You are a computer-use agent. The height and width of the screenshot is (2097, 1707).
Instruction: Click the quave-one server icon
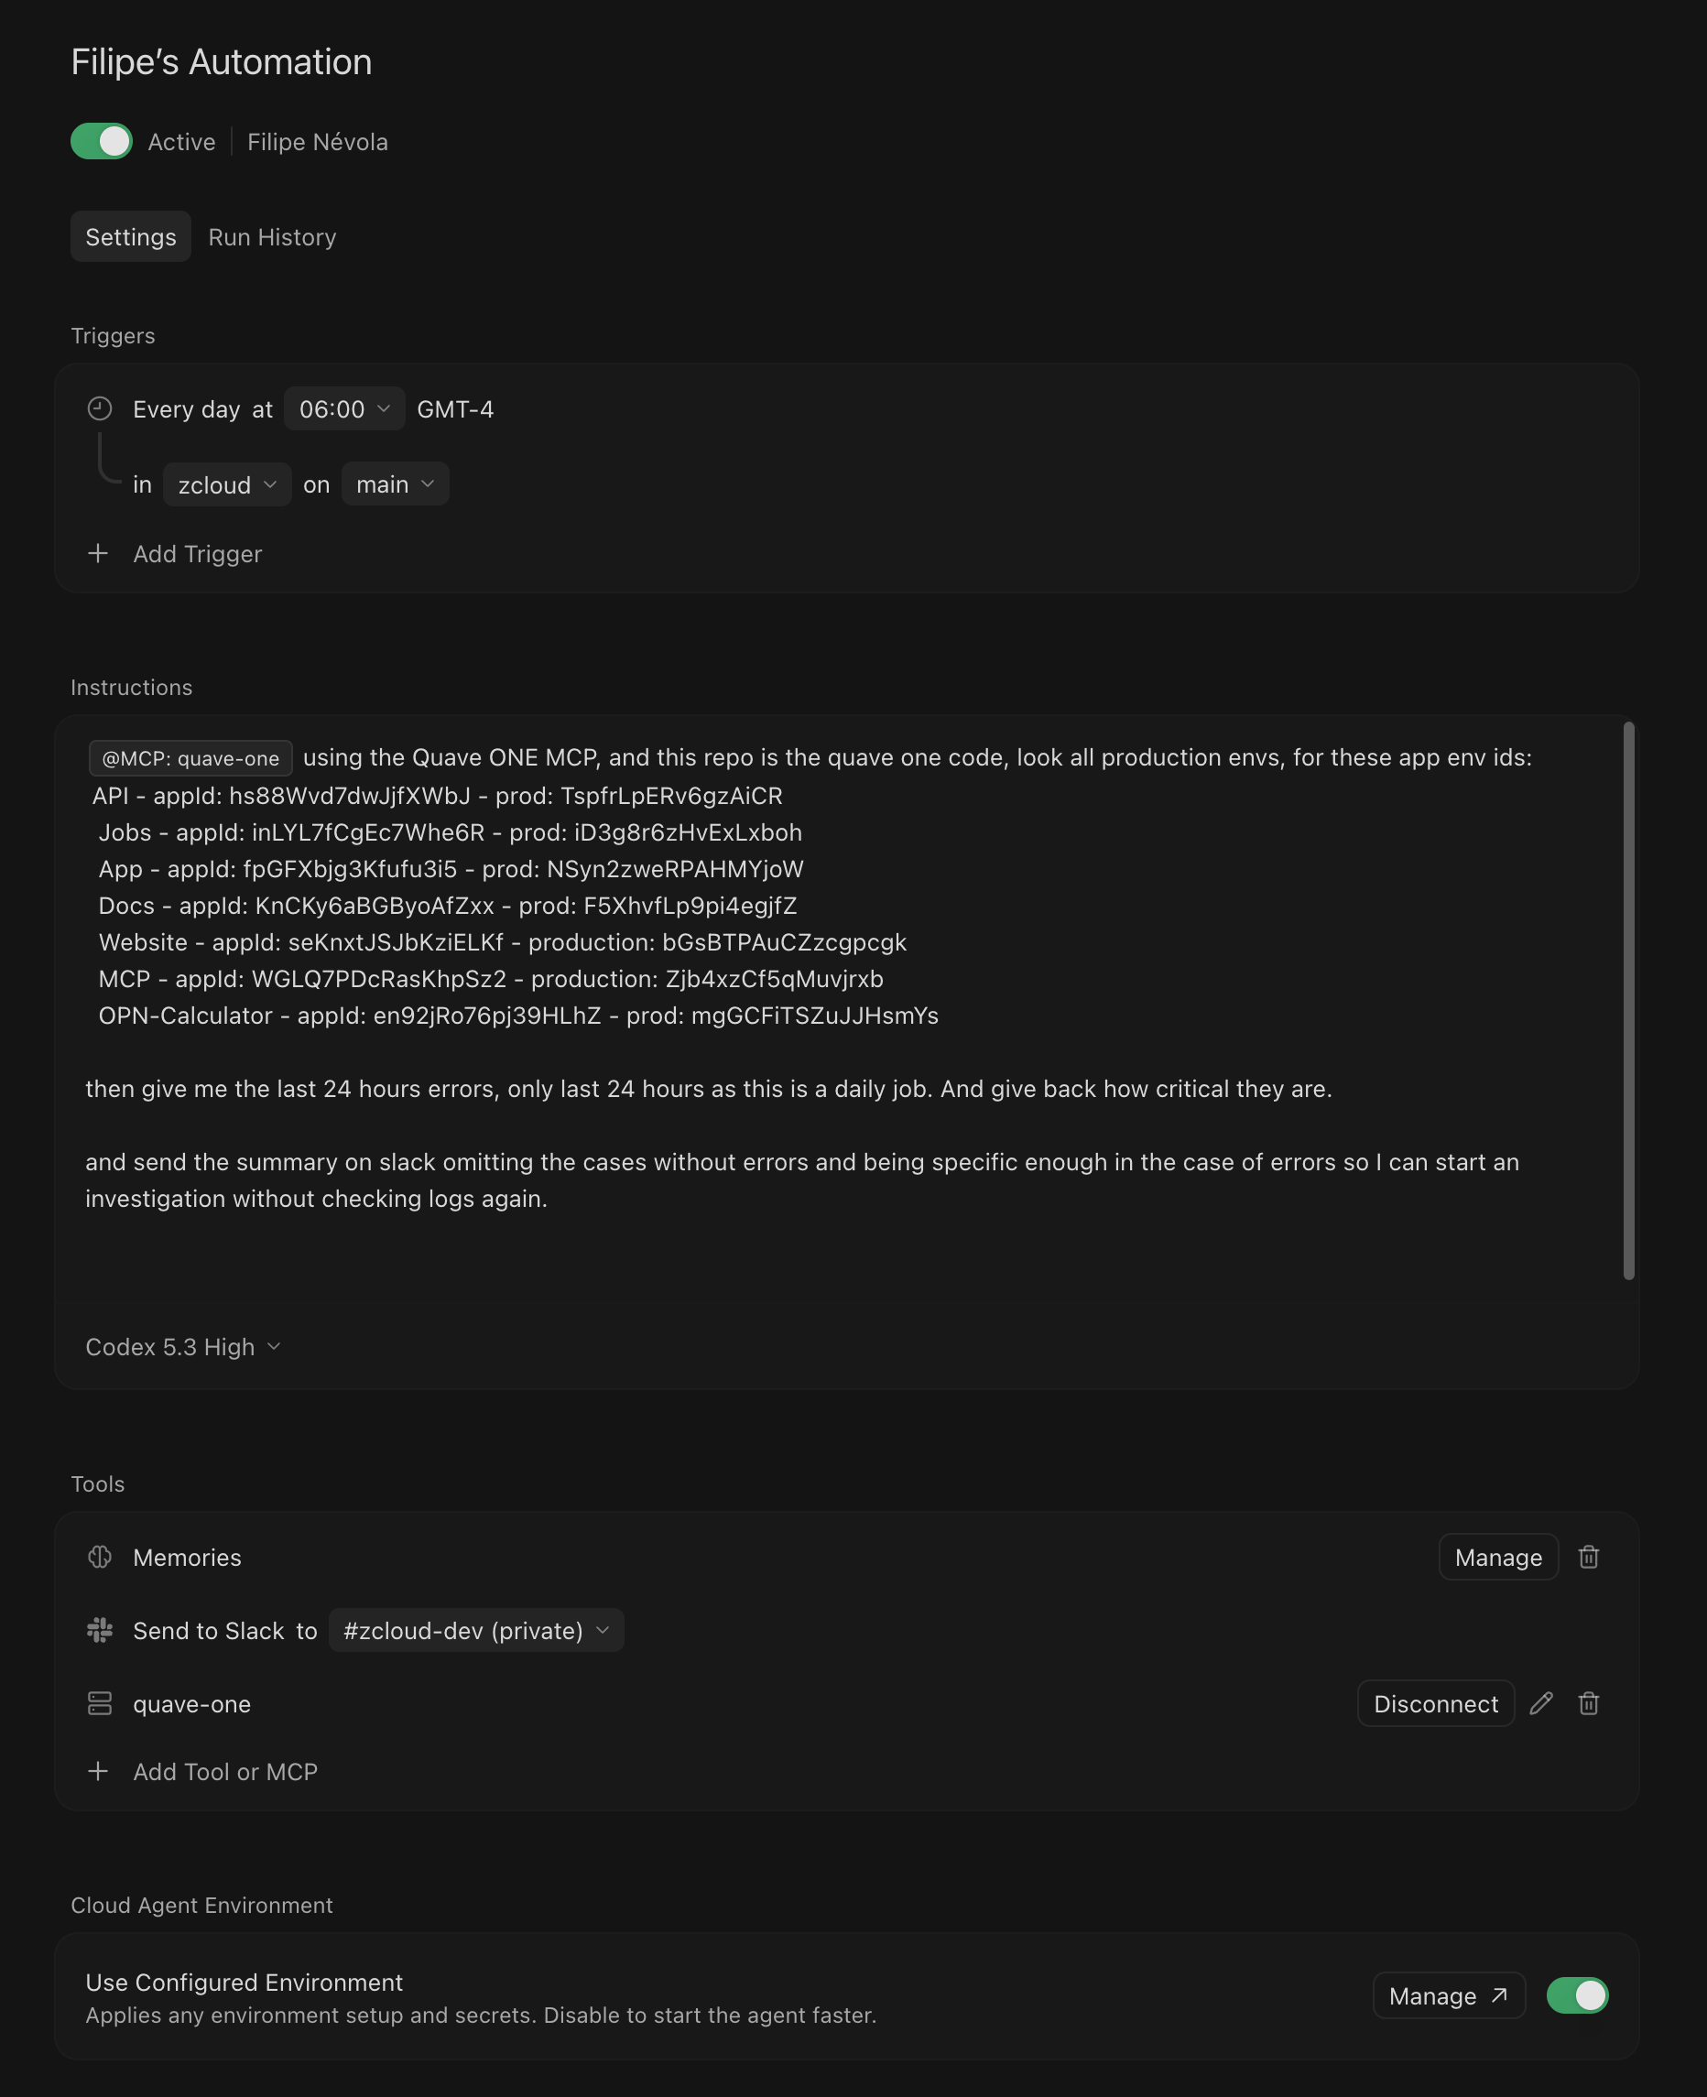[99, 1704]
